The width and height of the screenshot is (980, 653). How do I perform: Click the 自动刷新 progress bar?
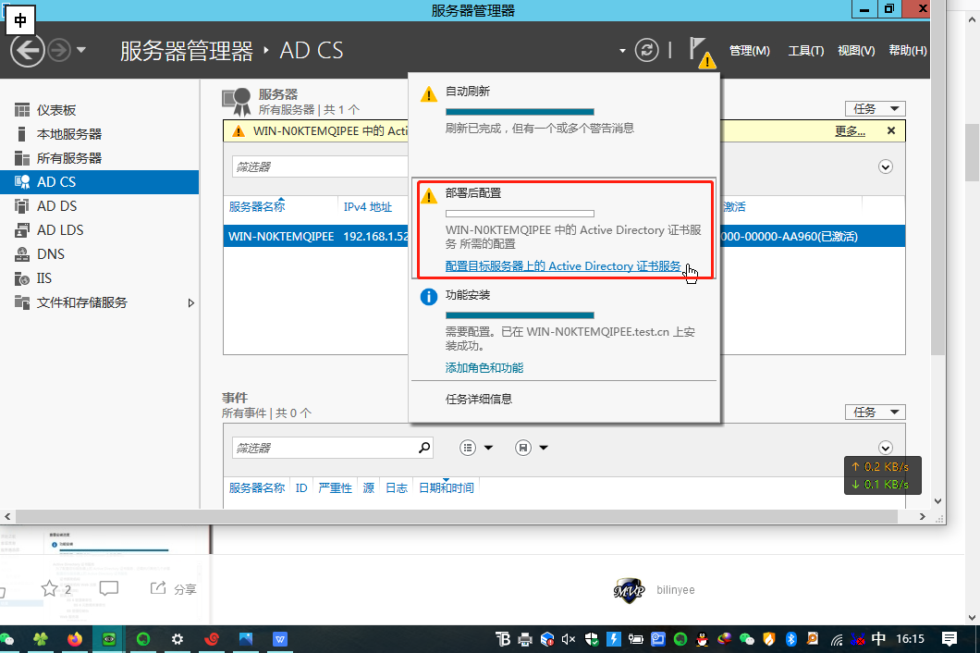click(520, 112)
